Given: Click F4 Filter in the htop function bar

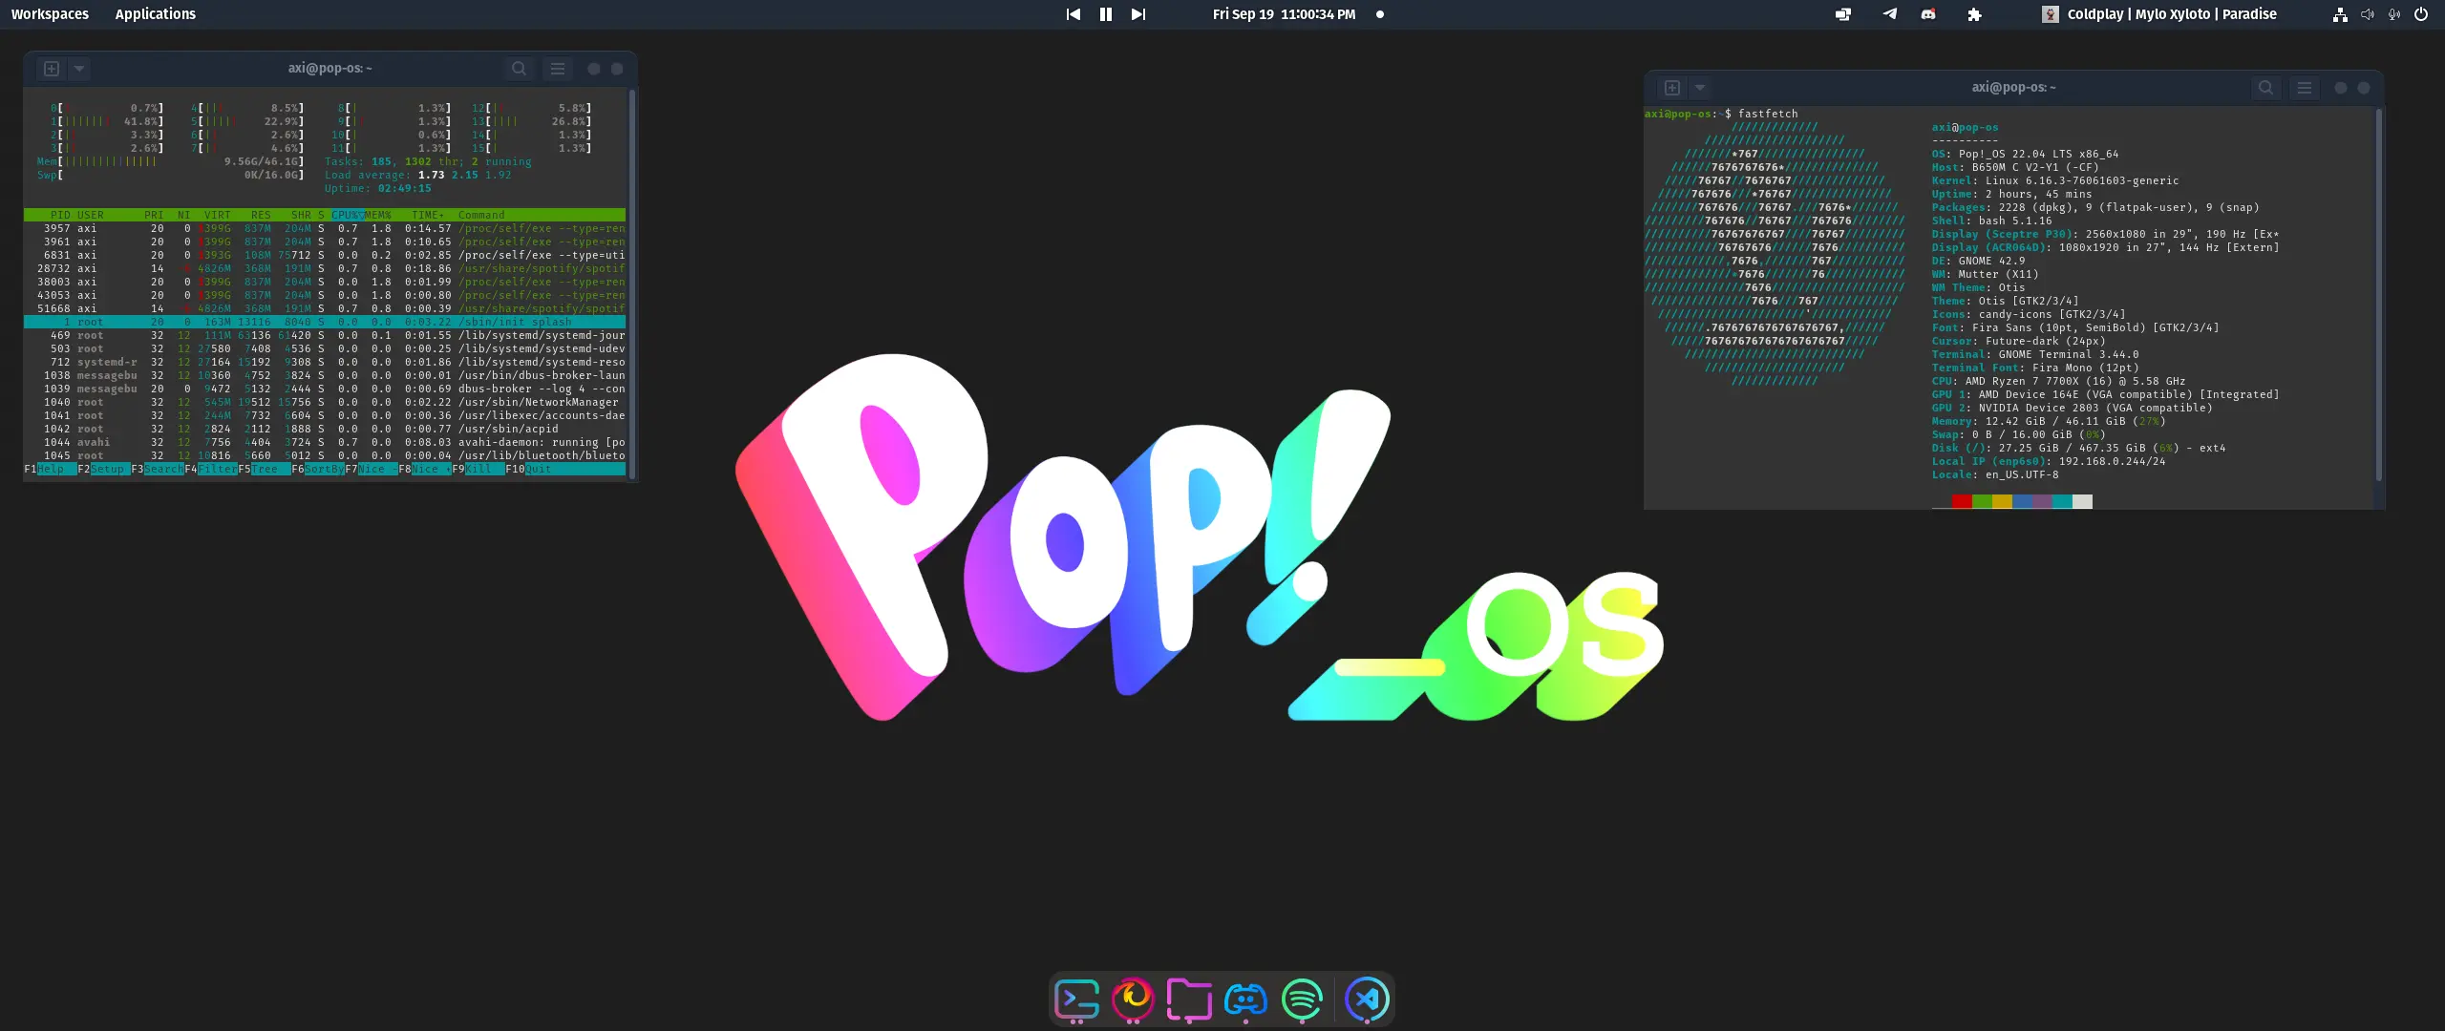Looking at the screenshot, I should tap(212, 469).
